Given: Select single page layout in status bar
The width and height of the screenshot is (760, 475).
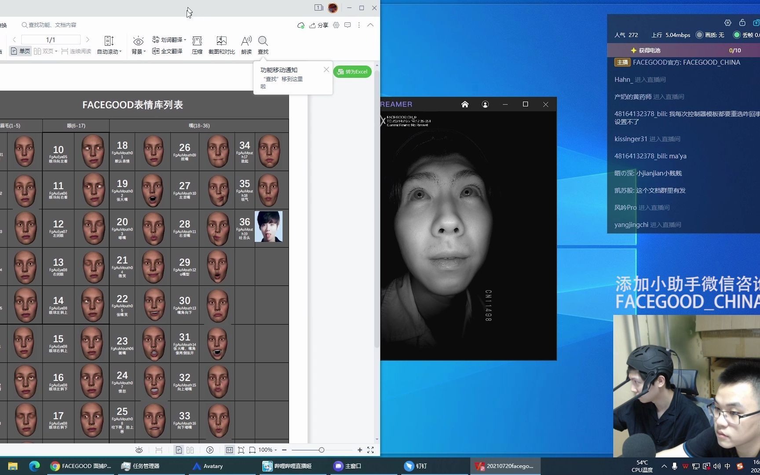Looking at the screenshot, I should tap(179, 450).
